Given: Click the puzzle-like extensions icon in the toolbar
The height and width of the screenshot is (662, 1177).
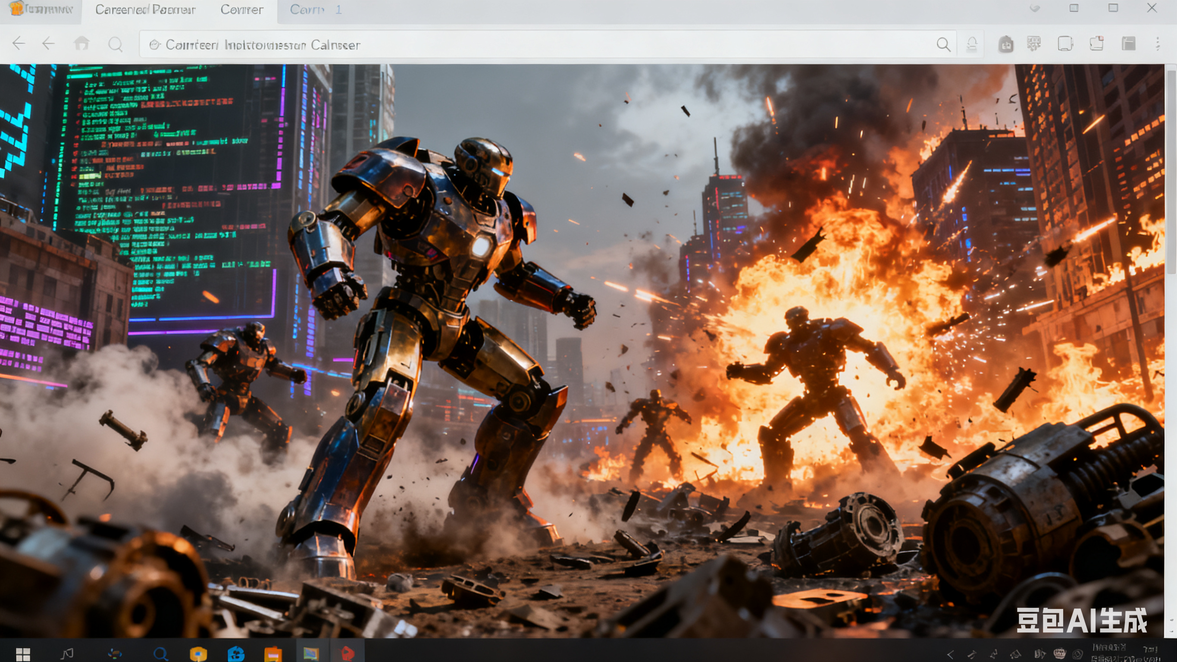Looking at the screenshot, I should click(1033, 44).
